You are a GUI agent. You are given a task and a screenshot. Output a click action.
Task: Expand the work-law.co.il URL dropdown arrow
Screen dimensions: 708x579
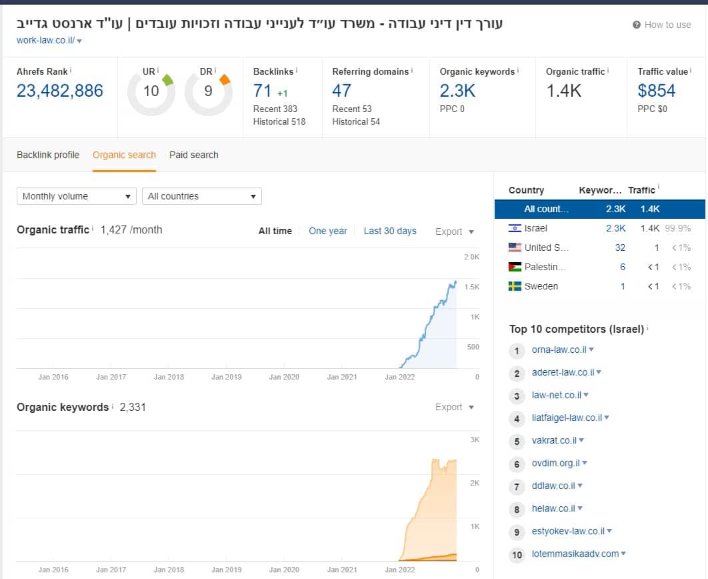click(x=79, y=41)
